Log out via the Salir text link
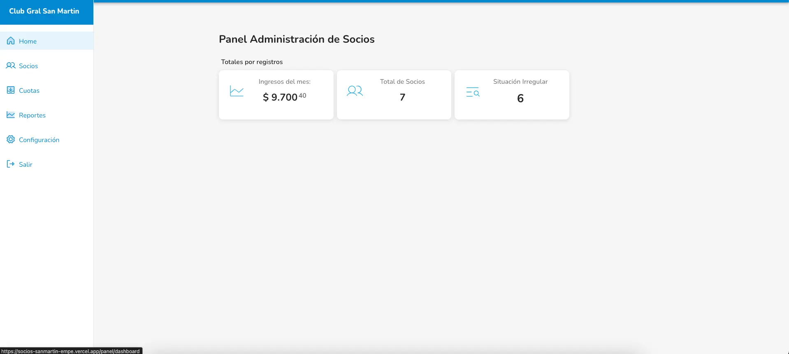Screen dimensions: 789x354 pyautogui.click(x=26, y=165)
